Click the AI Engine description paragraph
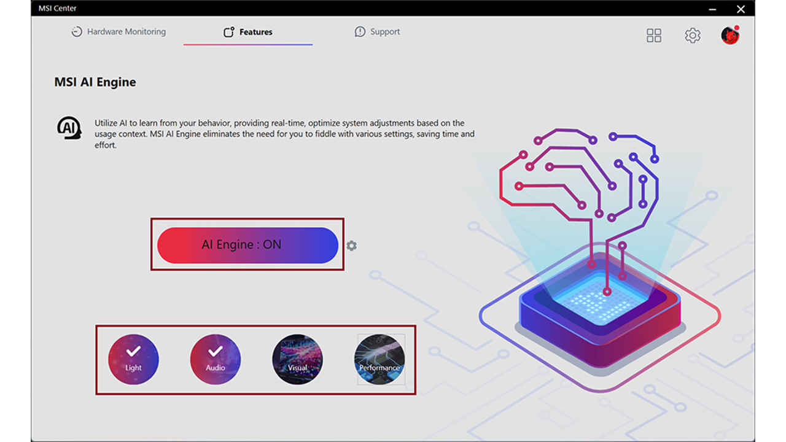Screen dimensions: 786x442 pos(282,134)
